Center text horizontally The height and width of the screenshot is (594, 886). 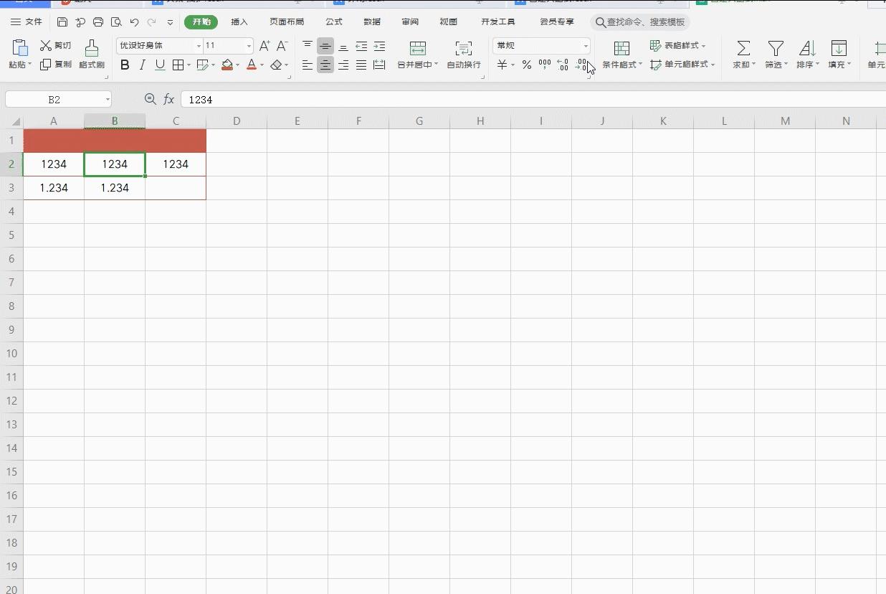(x=325, y=65)
